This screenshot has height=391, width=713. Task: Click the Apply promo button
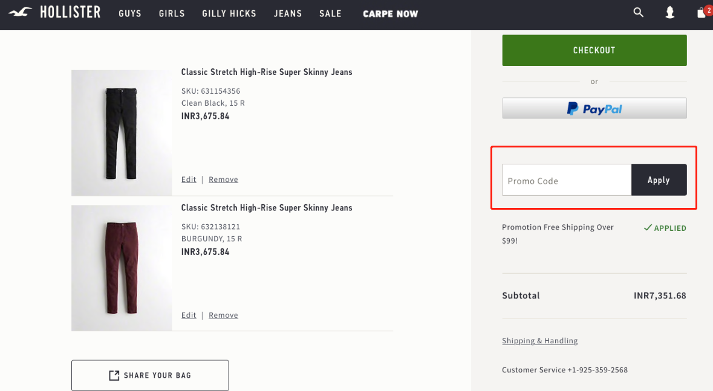point(659,180)
